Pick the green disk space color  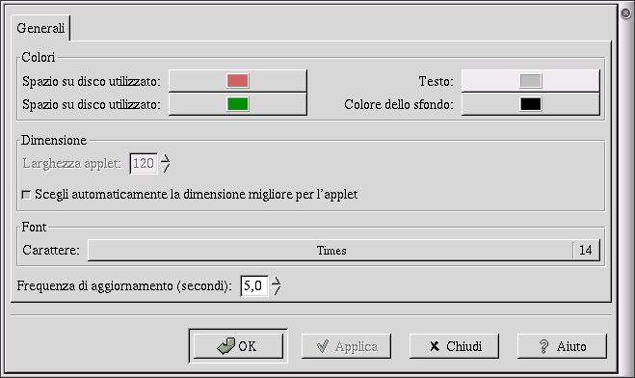pyautogui.click(x=238, y=104)
